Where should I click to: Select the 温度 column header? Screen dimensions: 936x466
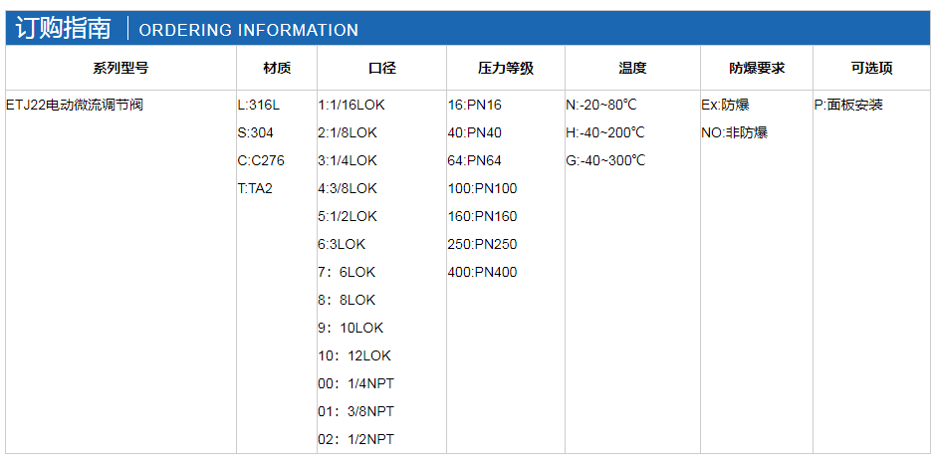click(x=632, y=69)
